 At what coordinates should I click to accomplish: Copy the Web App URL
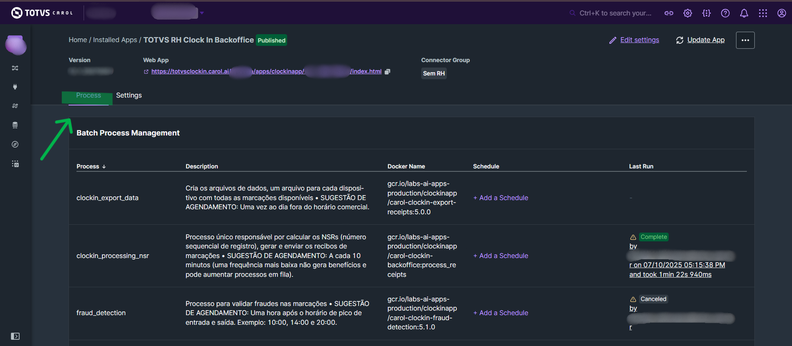coord(387,72)
